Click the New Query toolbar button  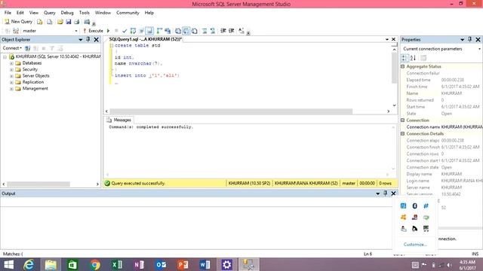click(x=18, y=22)
